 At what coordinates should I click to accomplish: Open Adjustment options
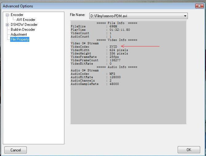pos(19,34)
